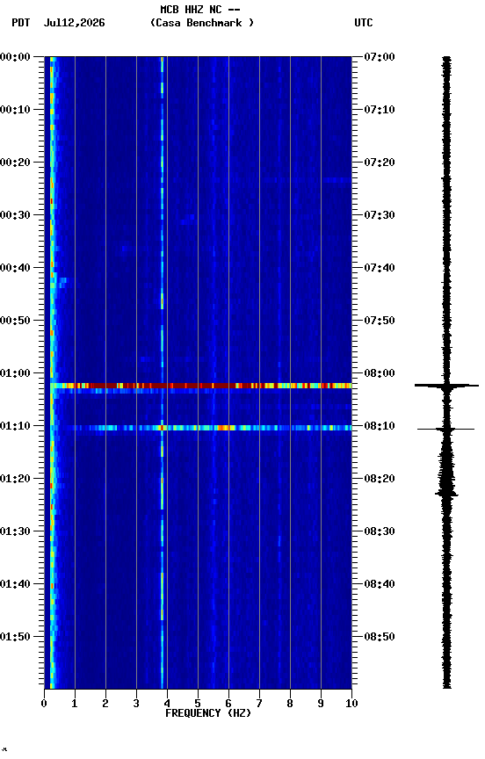Click frequency axis tick label 5
Viewport: 485px width, 759px height.
click(198, 704)
